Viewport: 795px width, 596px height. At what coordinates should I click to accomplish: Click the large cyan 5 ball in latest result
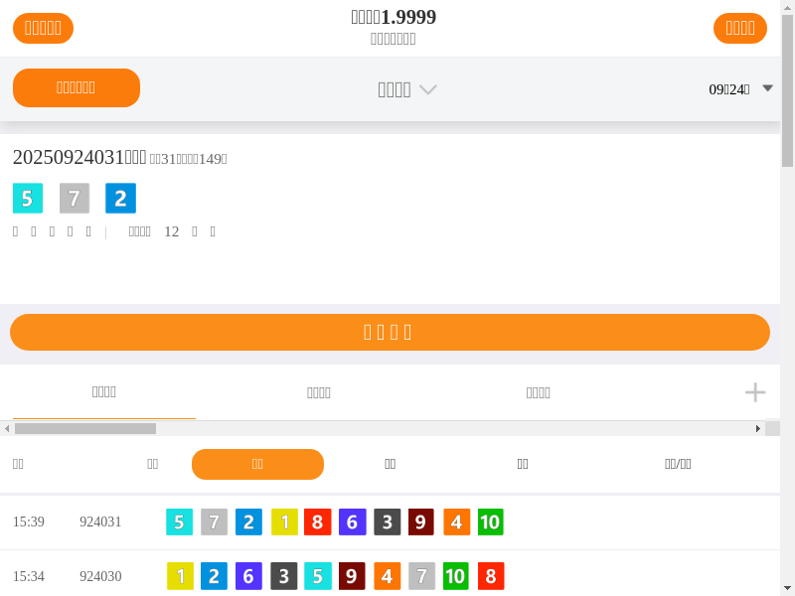[28, 199]
